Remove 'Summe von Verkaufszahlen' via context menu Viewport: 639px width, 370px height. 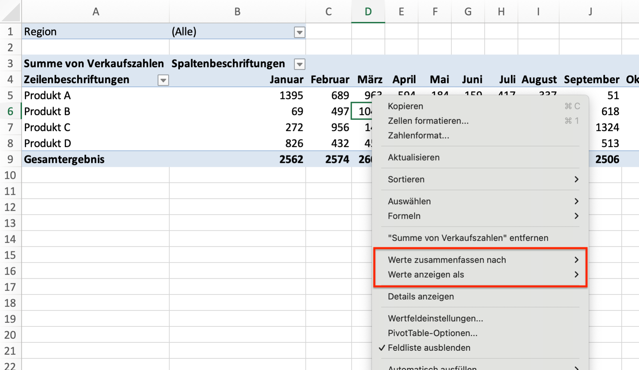(468, 238)
